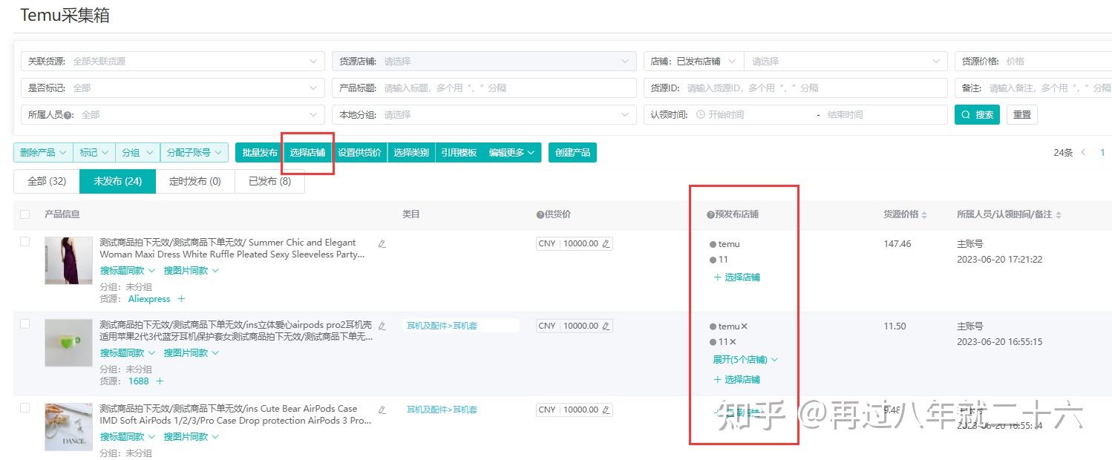Click the purple dress product thumbnail
Screen dimensions: 1112x460
click(68, 260)
